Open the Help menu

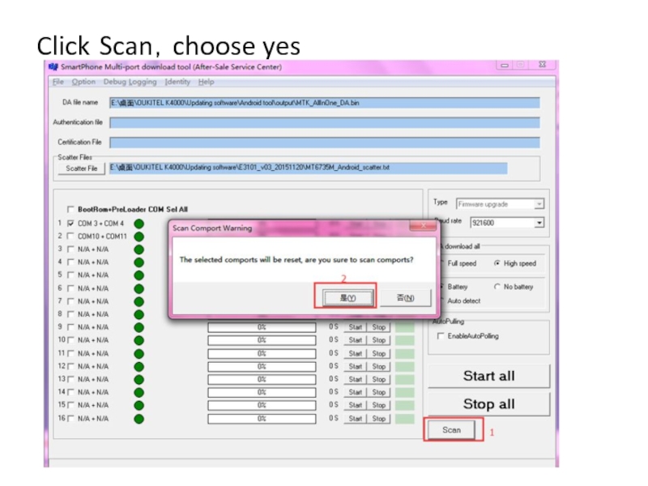tap(206, 82)
